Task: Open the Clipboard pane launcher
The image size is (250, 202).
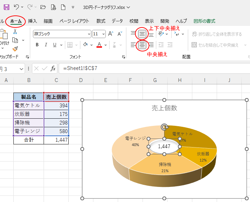Action: tap(27, 57)
